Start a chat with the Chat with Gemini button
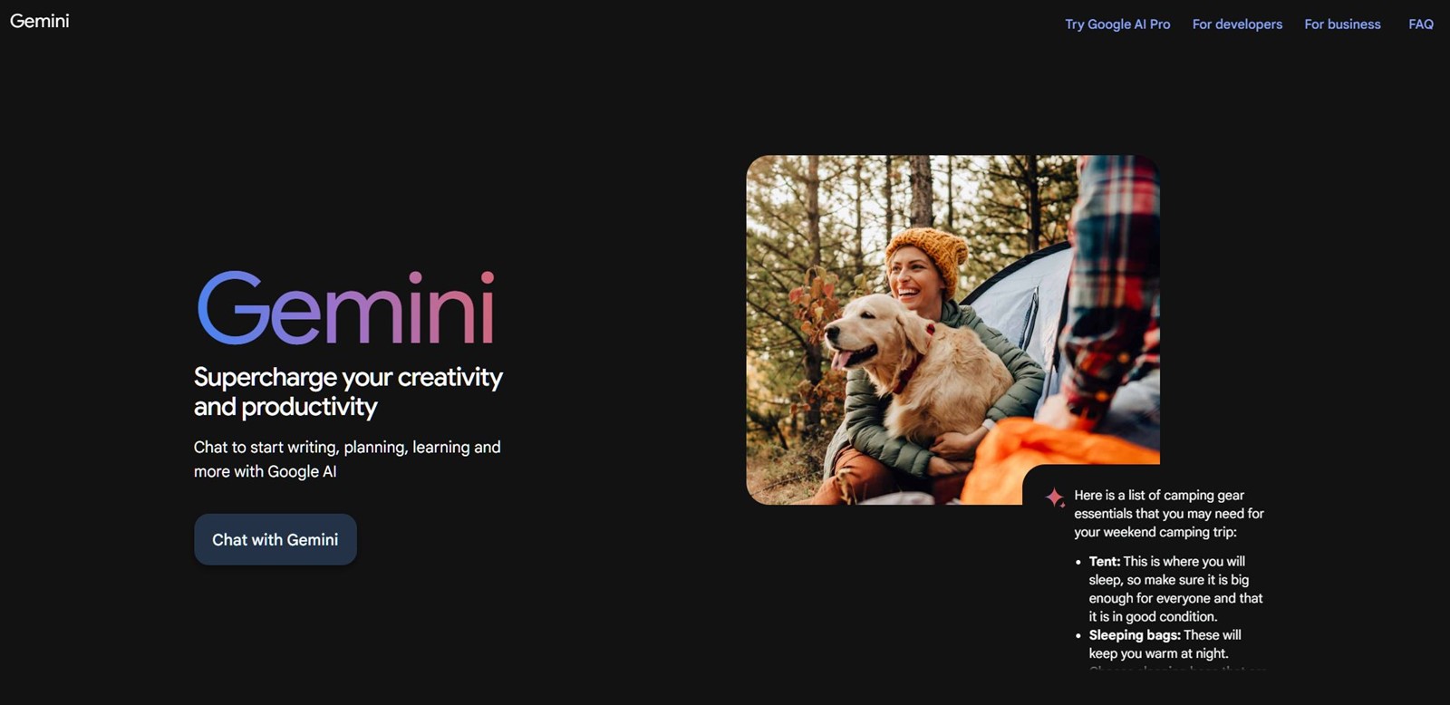 pyautogui.click(x=275, y=539)
